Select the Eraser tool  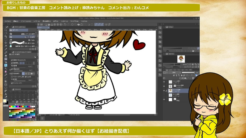pyautogui.click(x=6, y=56)
